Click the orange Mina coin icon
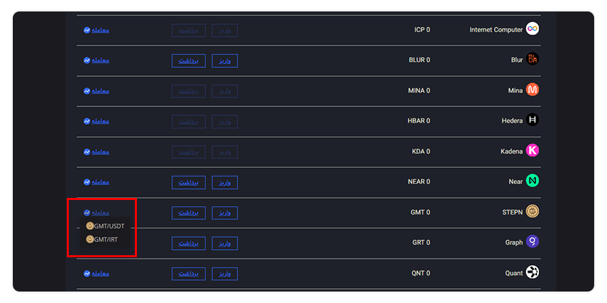The image size is (607, 303). [532, 90]
